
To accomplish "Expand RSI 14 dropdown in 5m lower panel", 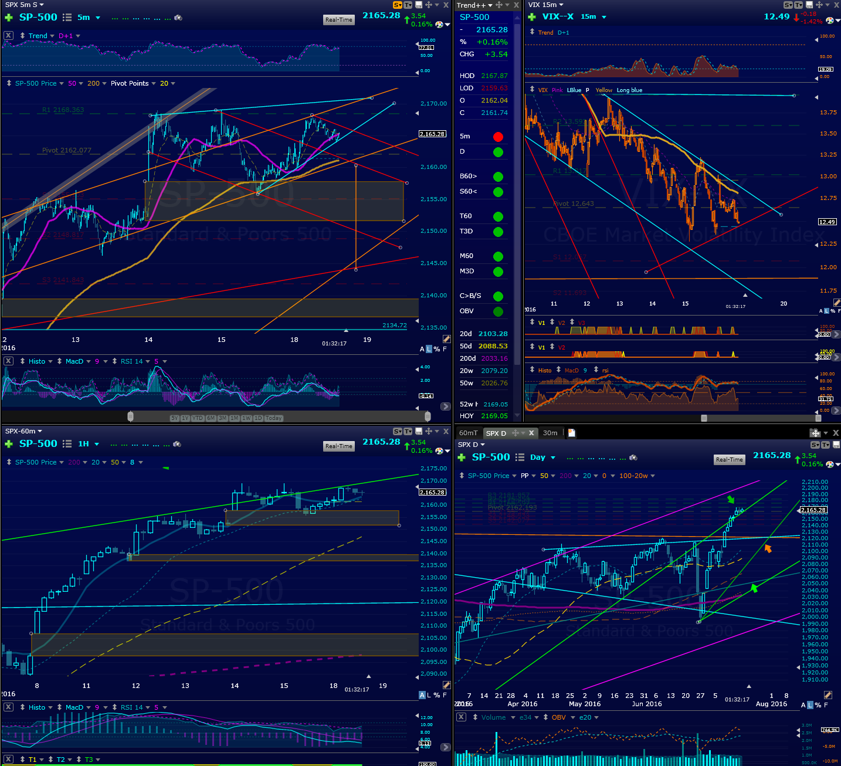I will pos(148,361).
